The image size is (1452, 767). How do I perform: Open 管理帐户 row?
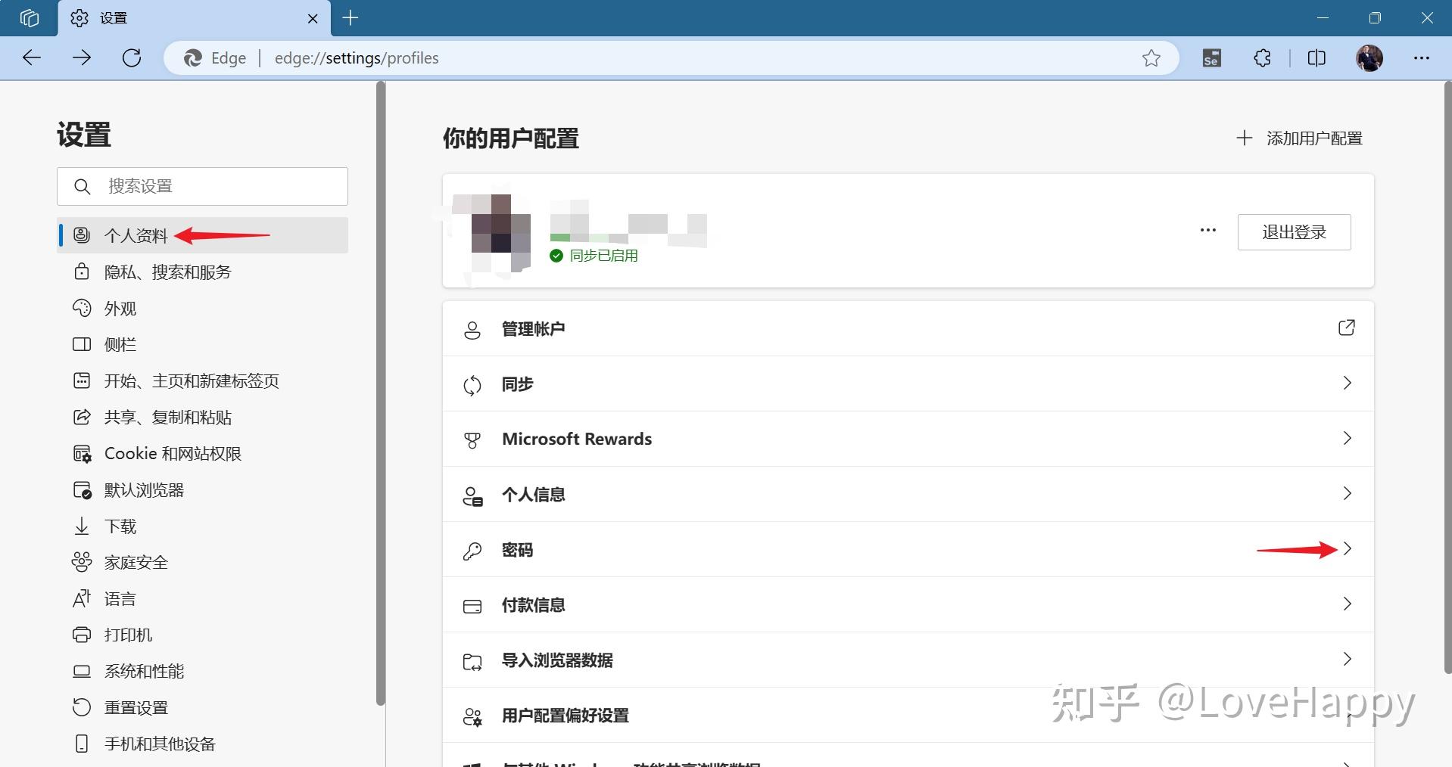[908, 329]
